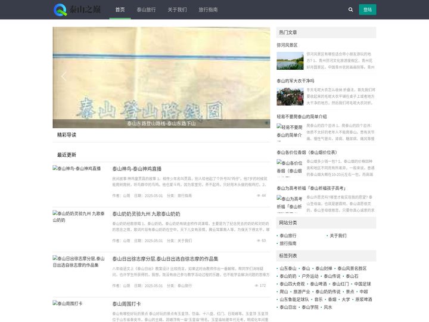This screenshot has height=322, width=429.
Task: Select tag 泰山学院
Action: click(310, 307)
